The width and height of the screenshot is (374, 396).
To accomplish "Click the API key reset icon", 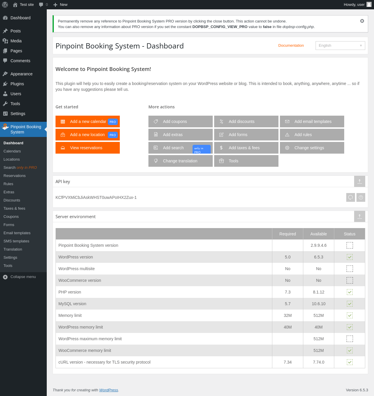I will [x=350, y=197].
